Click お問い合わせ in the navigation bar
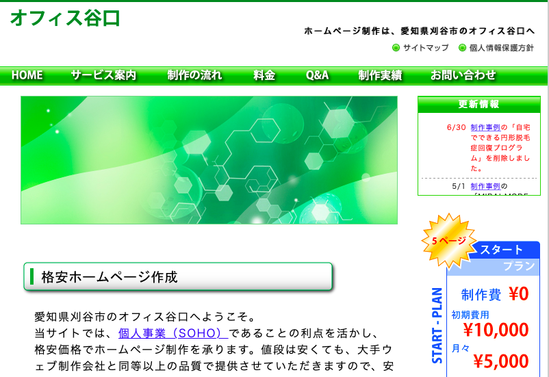This screenshot has height=377, width=549. click(463, 76)
